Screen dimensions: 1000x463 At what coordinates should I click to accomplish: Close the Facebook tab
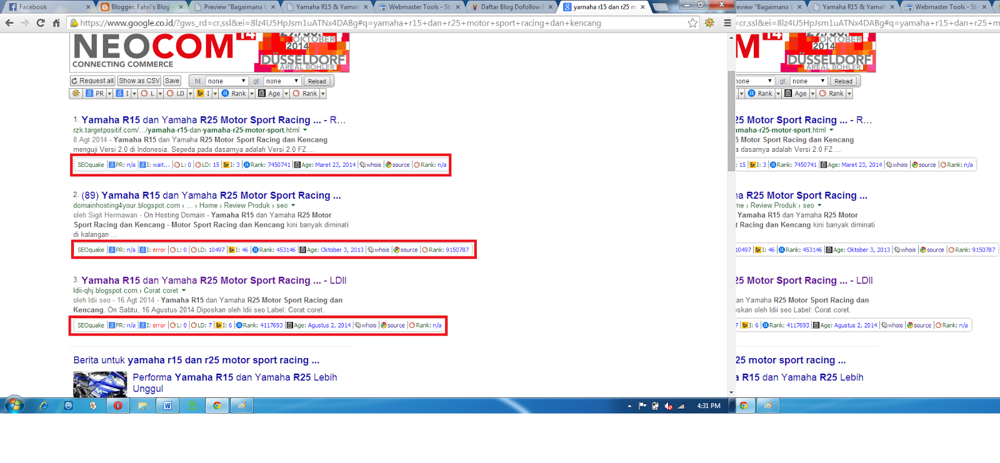pyautogui.click(x=88, y=7)
